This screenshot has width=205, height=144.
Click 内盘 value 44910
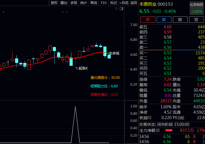(x=199, y=101)
